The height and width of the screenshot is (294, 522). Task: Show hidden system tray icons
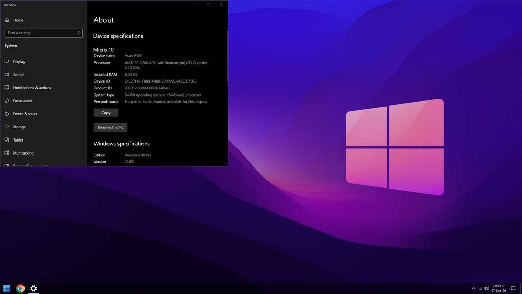tap(473, 288)
